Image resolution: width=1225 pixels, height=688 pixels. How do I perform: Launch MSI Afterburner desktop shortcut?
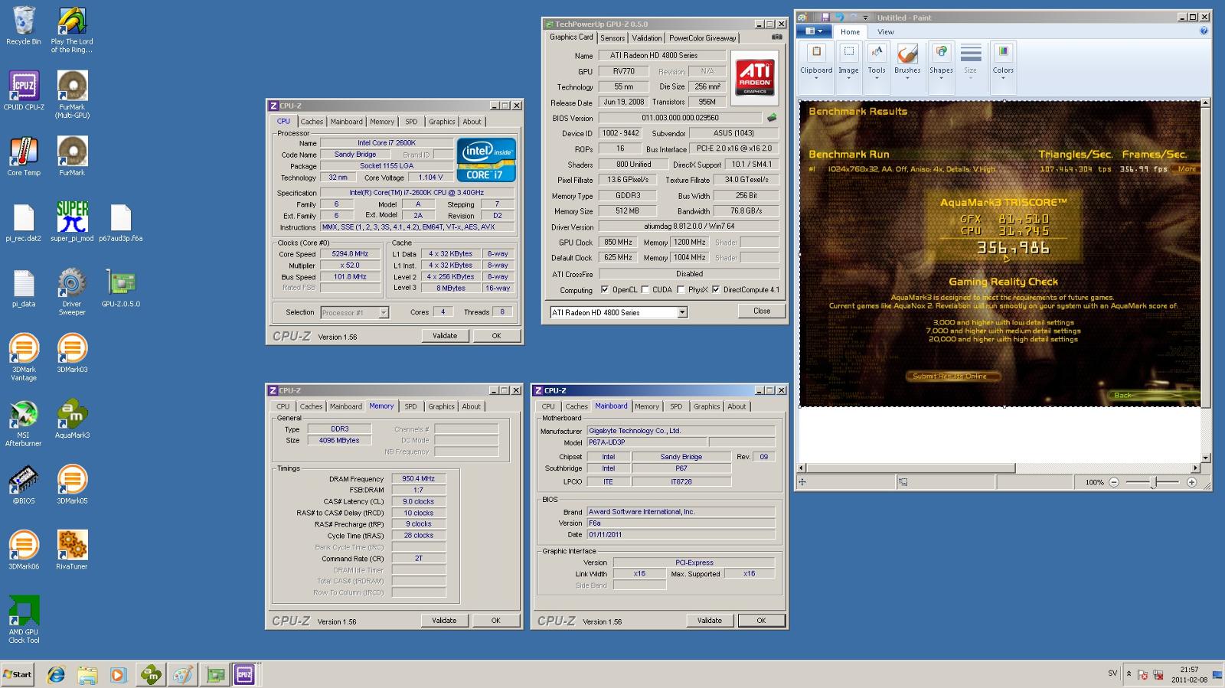[24, 423]
